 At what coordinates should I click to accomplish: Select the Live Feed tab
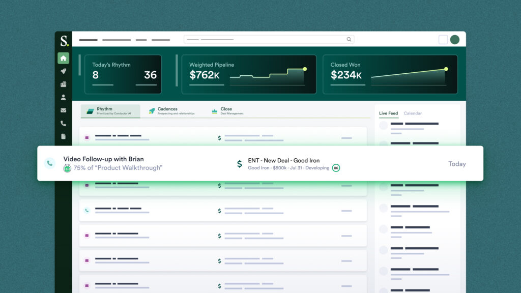coord(388,113)
